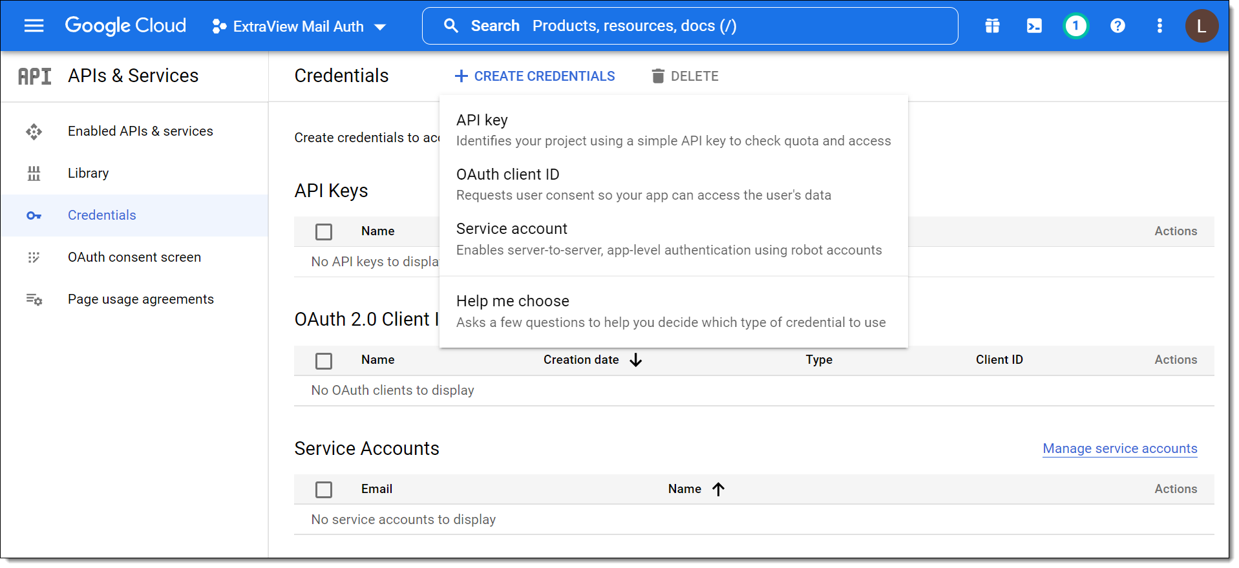Open the hamburger navigation menu
Viewport: 1239px width, 568px height.
point(34,26)
